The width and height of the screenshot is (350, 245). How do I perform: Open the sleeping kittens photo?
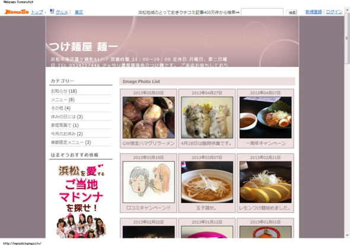click(207, 117)
